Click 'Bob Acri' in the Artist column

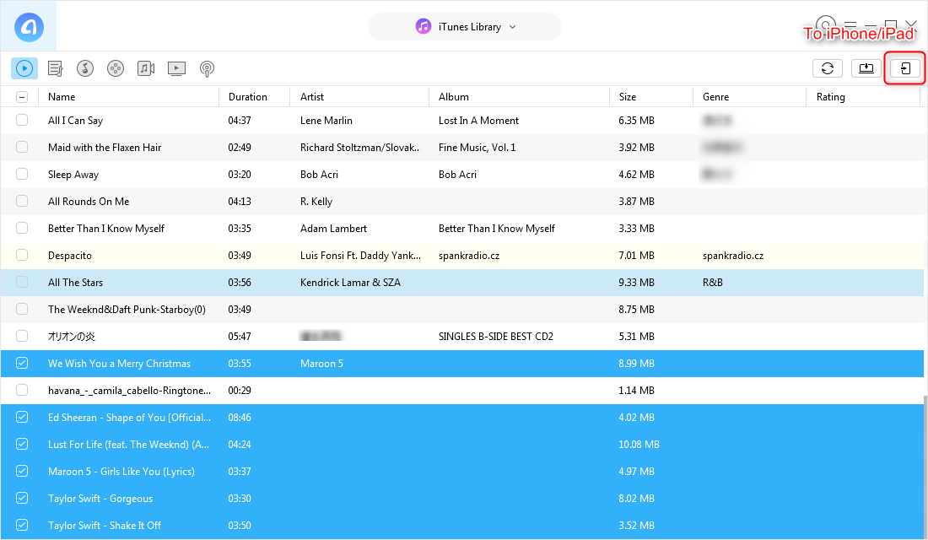point(319,174)
